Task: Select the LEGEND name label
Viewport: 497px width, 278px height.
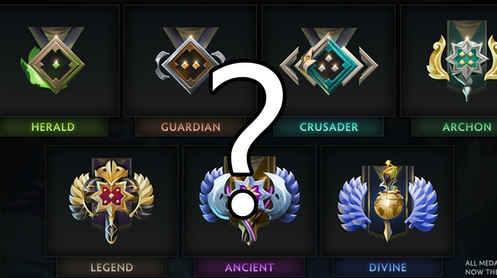Action: tap(112, 267)
